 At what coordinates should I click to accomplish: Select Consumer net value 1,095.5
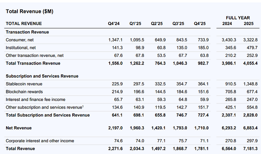click(137, 40)
